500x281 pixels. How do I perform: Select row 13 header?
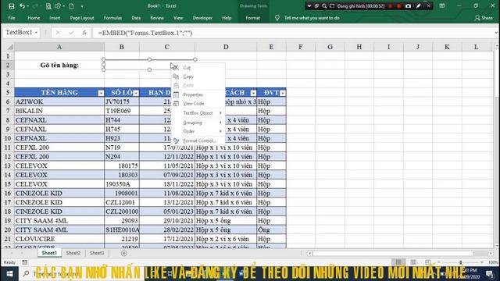click(x=8, y=165)
